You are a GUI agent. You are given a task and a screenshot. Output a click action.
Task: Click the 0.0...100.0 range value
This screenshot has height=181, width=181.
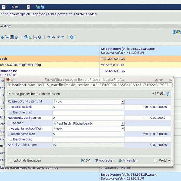pos(158,118)
